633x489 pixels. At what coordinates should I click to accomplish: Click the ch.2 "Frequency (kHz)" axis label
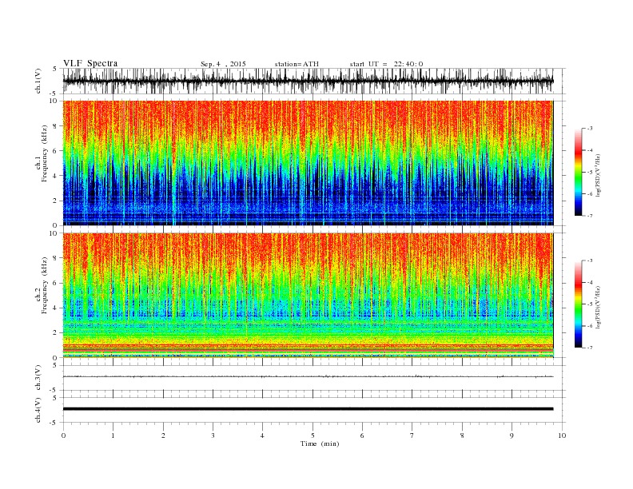click(45, 285)
